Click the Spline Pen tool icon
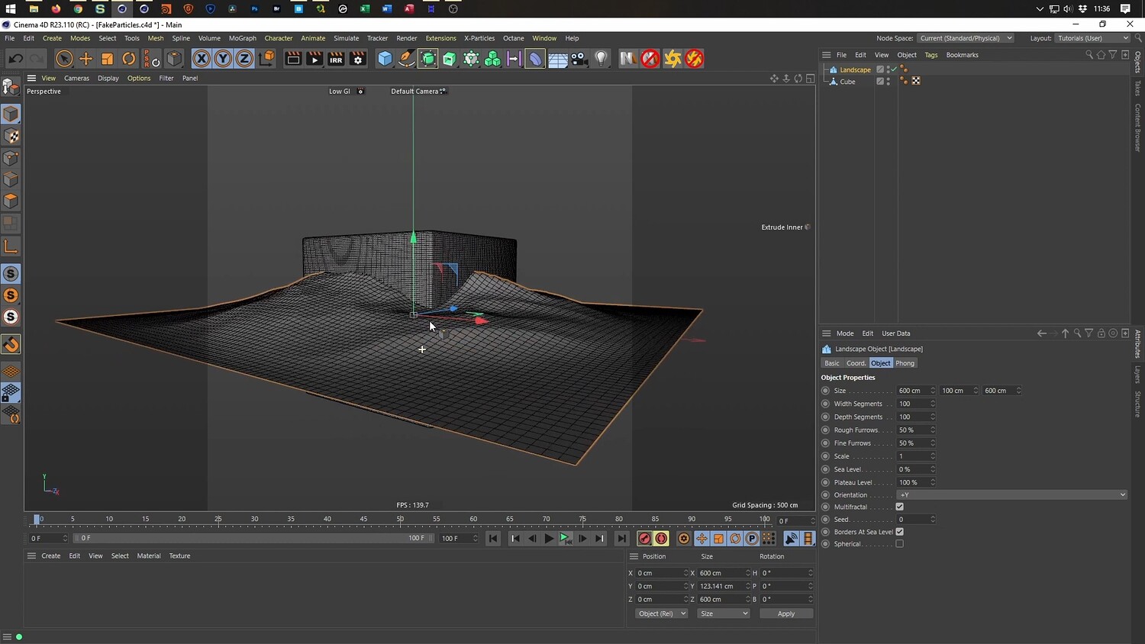This screenshot has width=1145, height=644. click(x=407, y=59)
